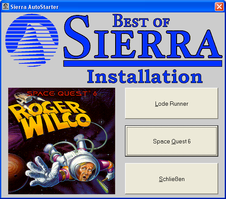Select the Space Quest 6 button

tap(171, 141)
